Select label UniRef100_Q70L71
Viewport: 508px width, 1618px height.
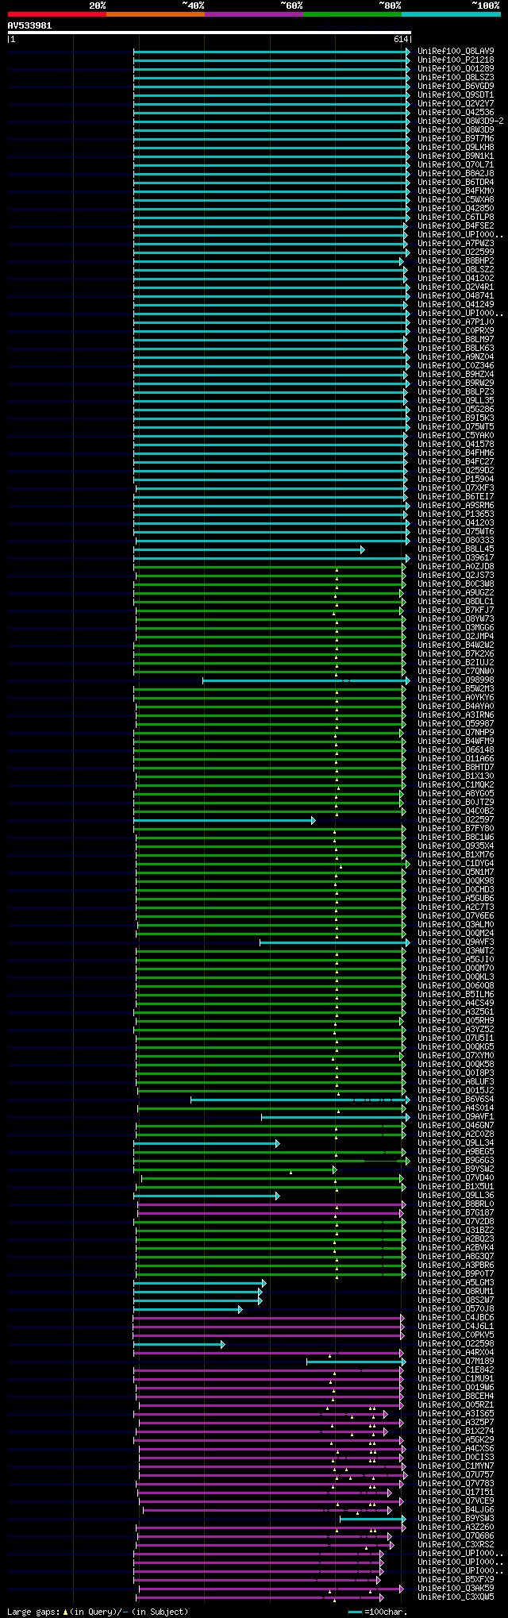(x=456, y=164)
